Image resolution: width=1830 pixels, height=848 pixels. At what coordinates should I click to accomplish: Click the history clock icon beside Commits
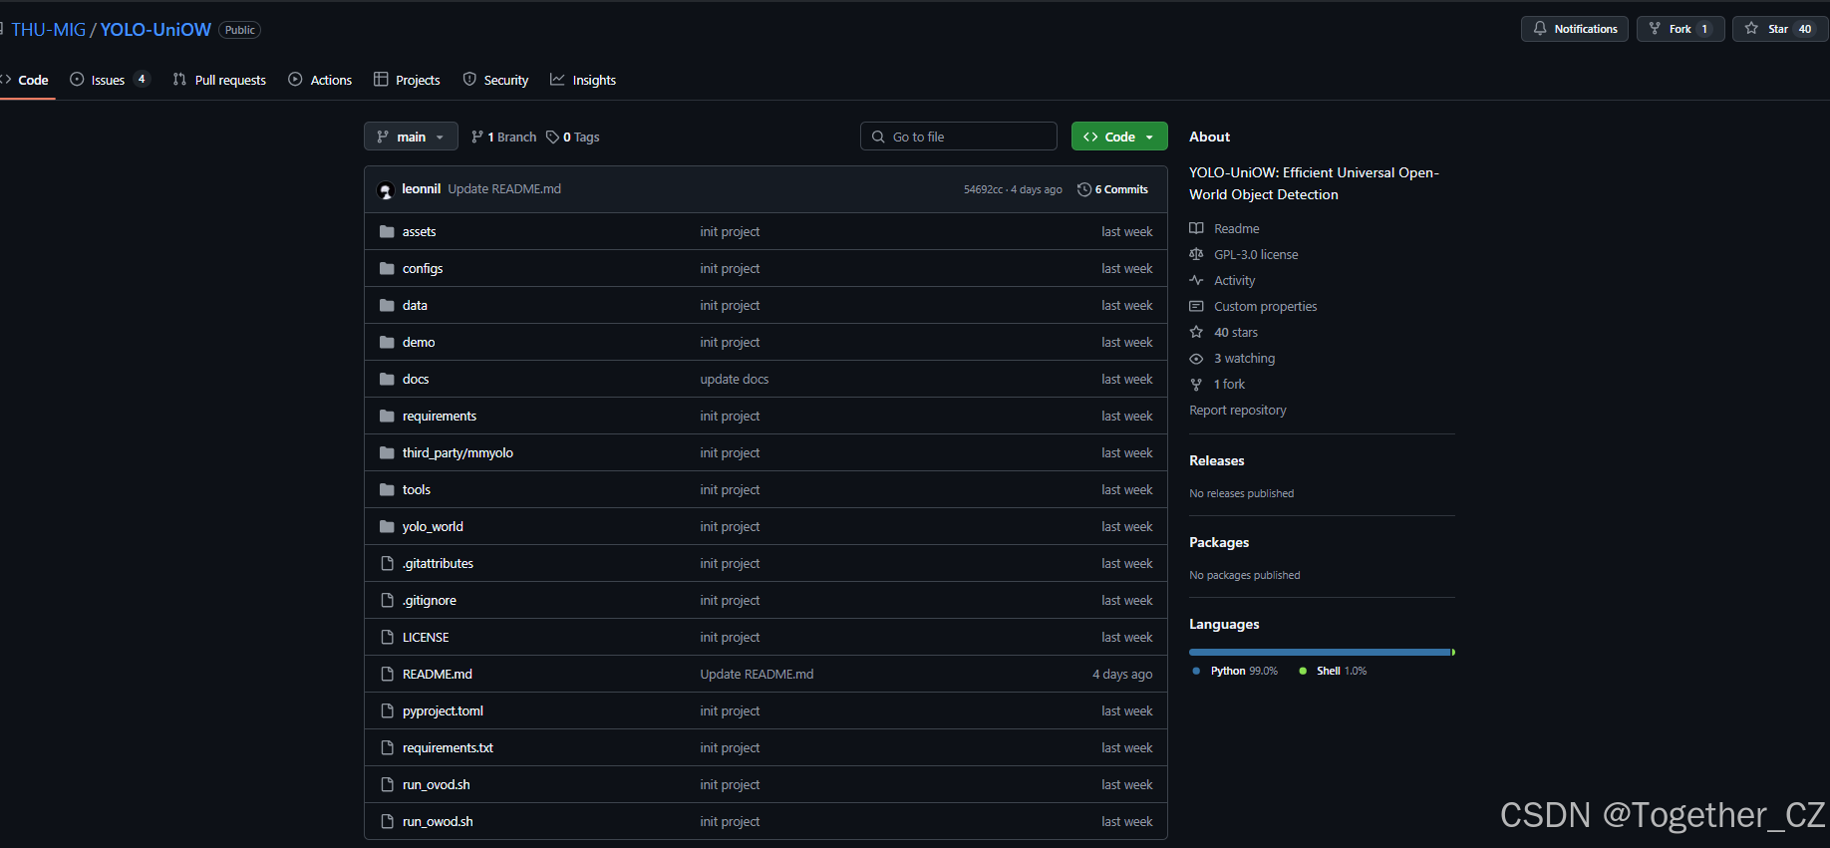coord(1083,189)
